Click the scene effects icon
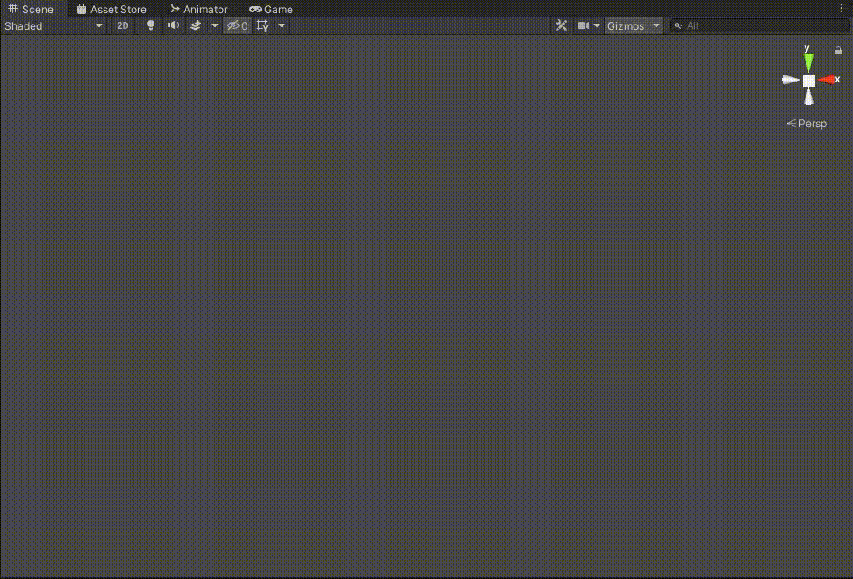Viewport: 853px width, 579px height. [196, 25]
